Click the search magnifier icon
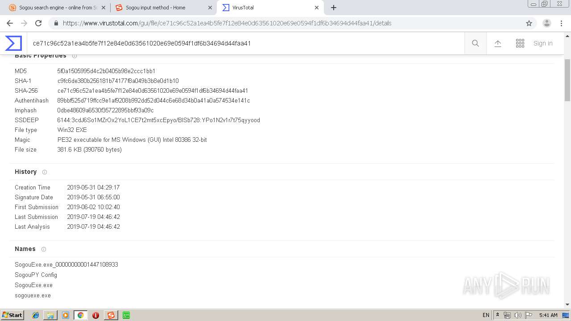Viewport: 571px width, 321px height. point(476,43)
